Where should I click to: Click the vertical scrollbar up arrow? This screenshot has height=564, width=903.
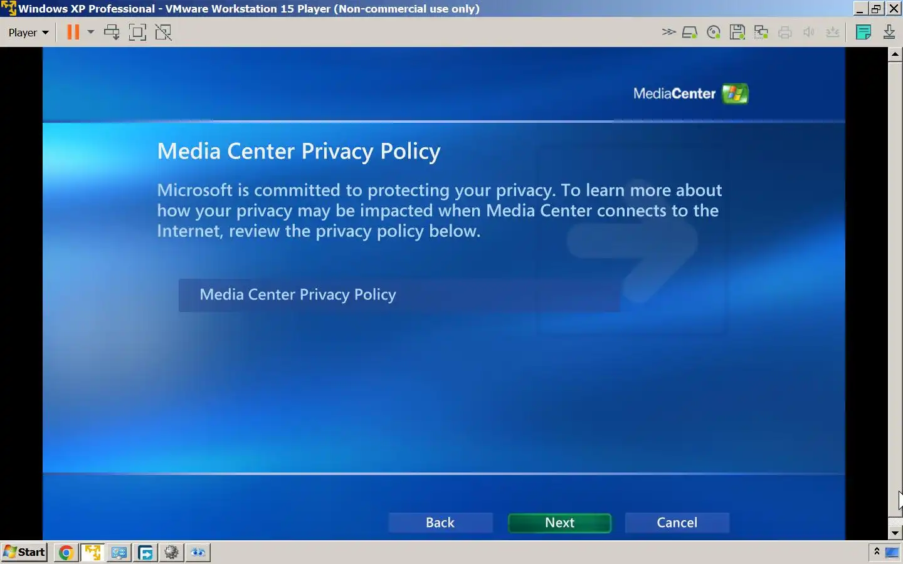(895, 55)
